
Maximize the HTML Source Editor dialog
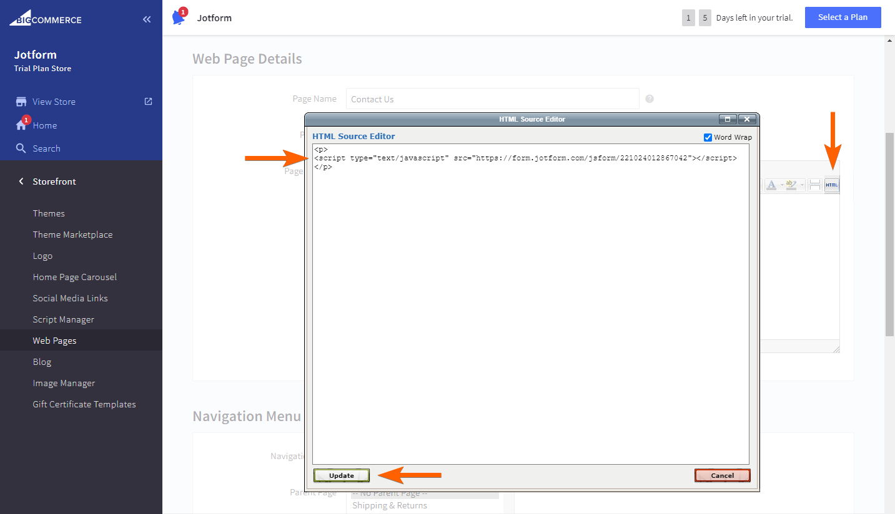(728, 119)
